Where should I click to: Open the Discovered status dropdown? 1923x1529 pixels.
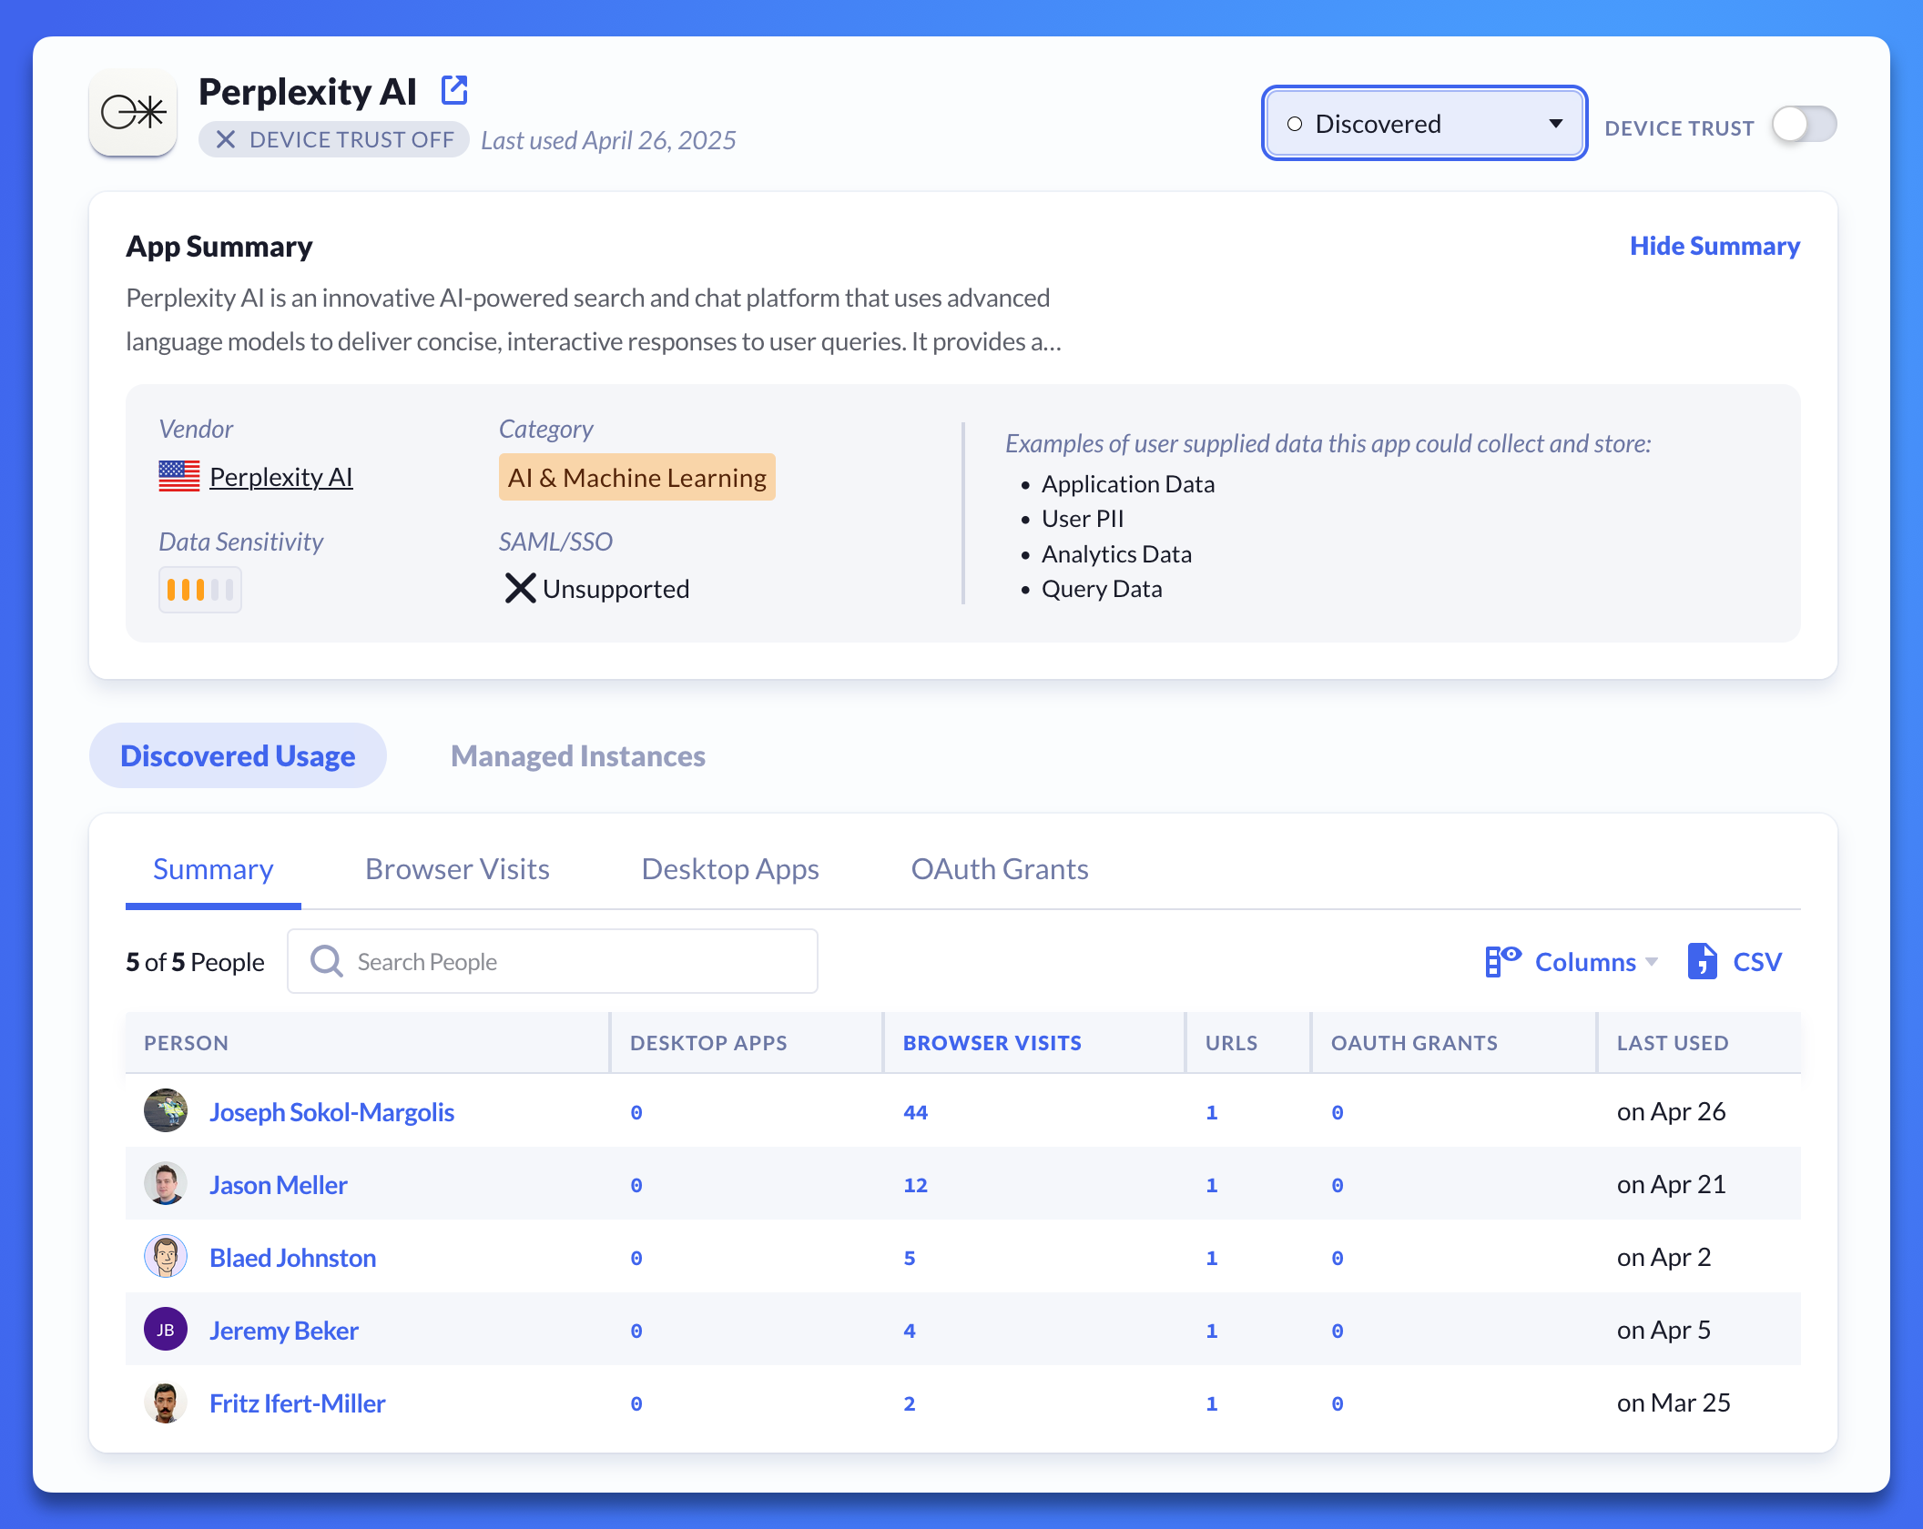coord(1424,124)
